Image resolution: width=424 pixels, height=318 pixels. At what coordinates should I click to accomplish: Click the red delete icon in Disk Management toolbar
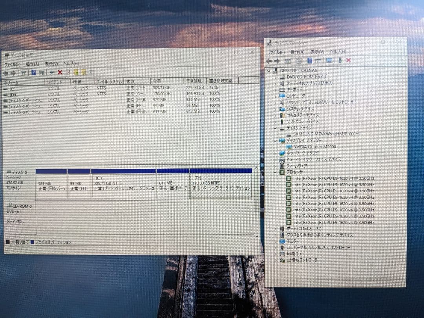tap(59, 73)
